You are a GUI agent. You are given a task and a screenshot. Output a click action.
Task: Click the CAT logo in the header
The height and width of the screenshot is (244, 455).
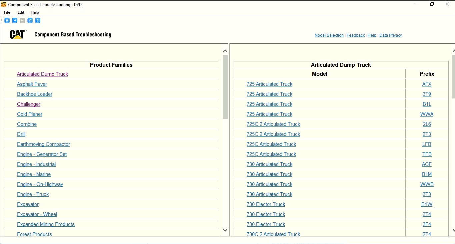click(18, 34)
